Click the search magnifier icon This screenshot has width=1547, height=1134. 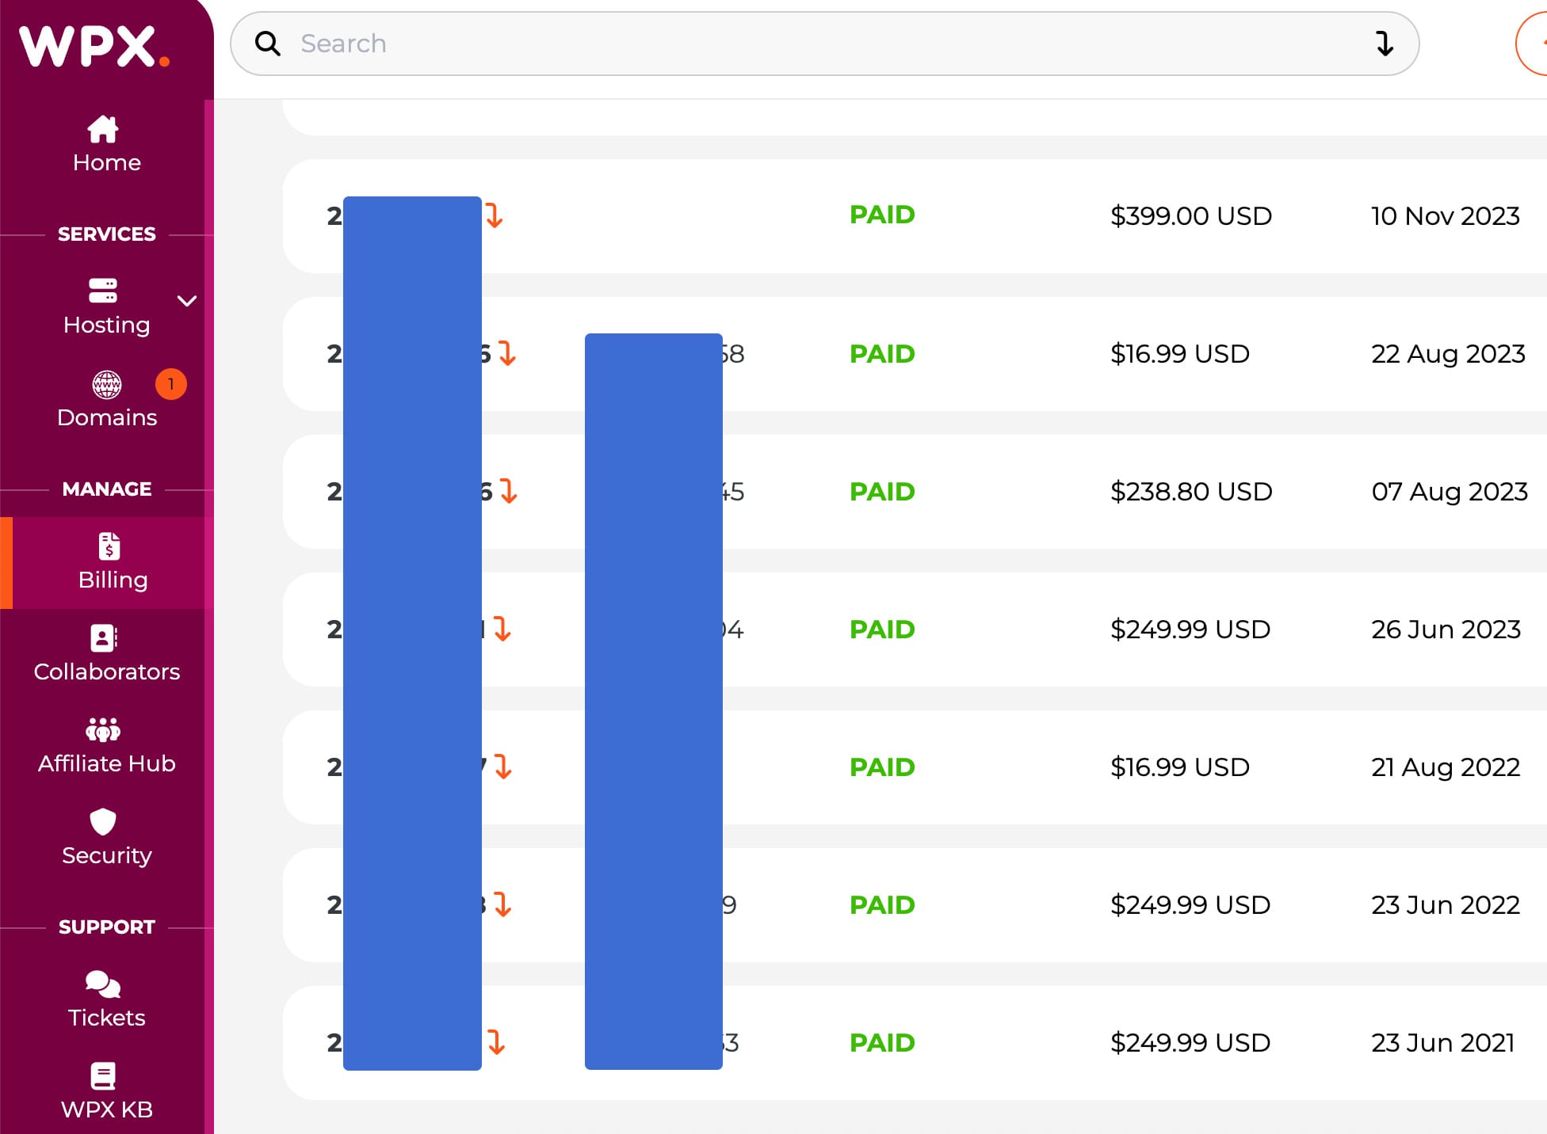coord(268,44)
